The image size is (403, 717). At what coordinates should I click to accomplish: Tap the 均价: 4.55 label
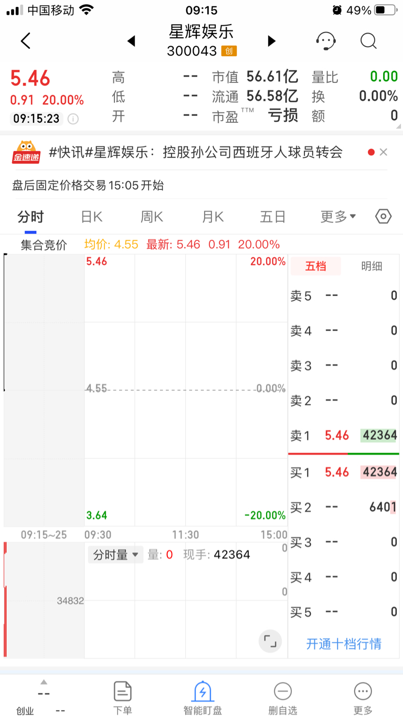tap(111, 245)
